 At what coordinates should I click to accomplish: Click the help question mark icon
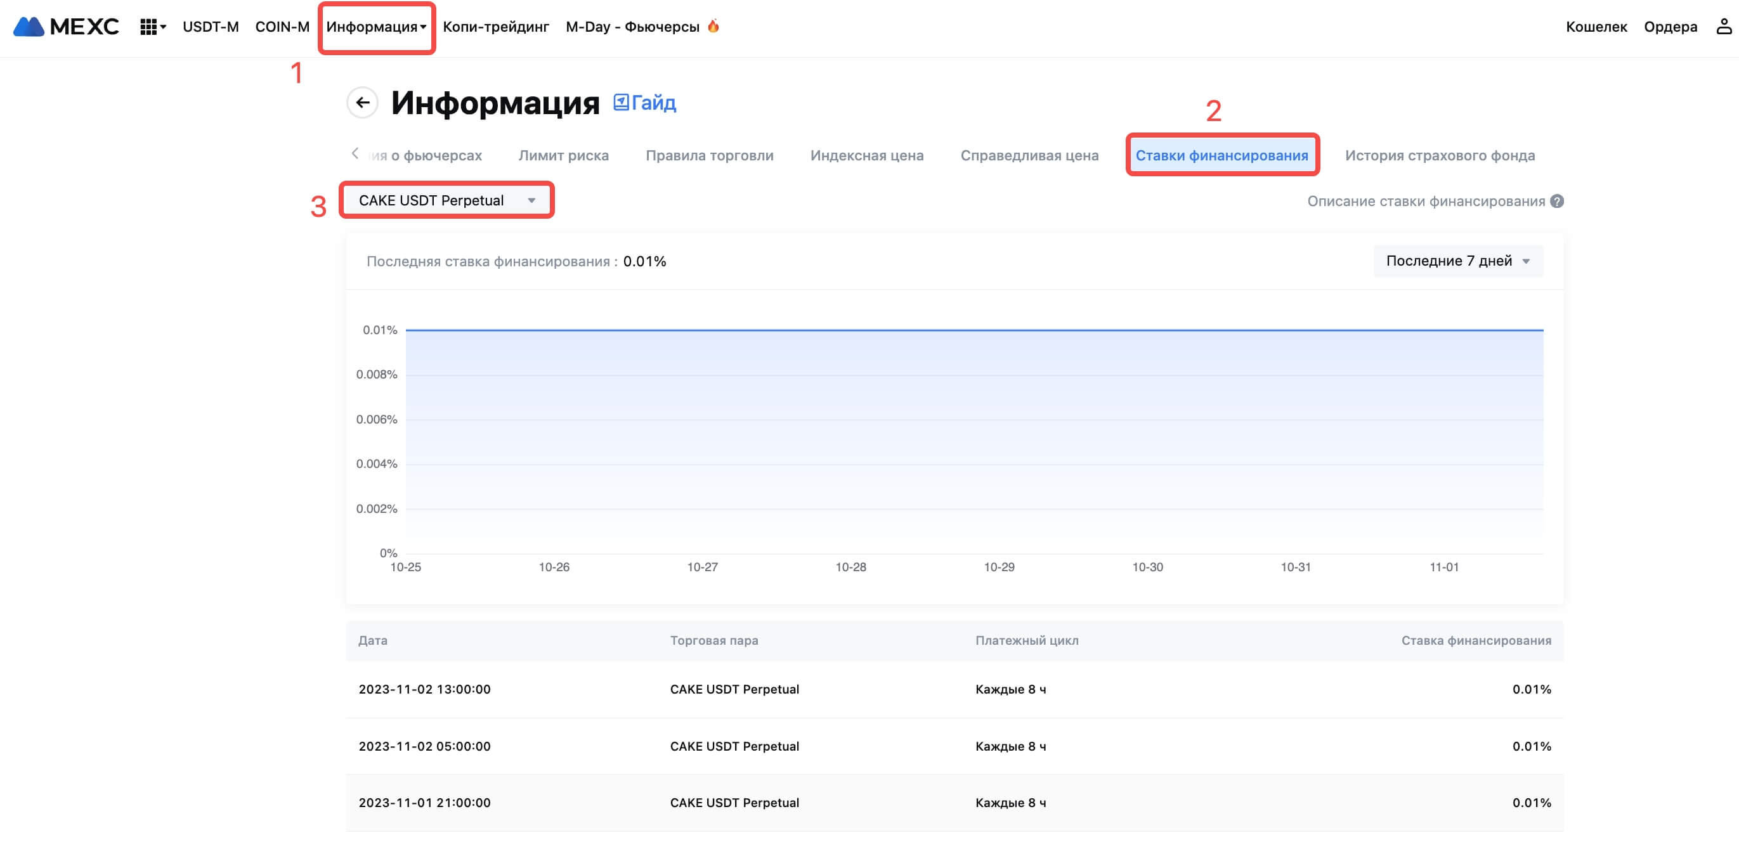1557,201
